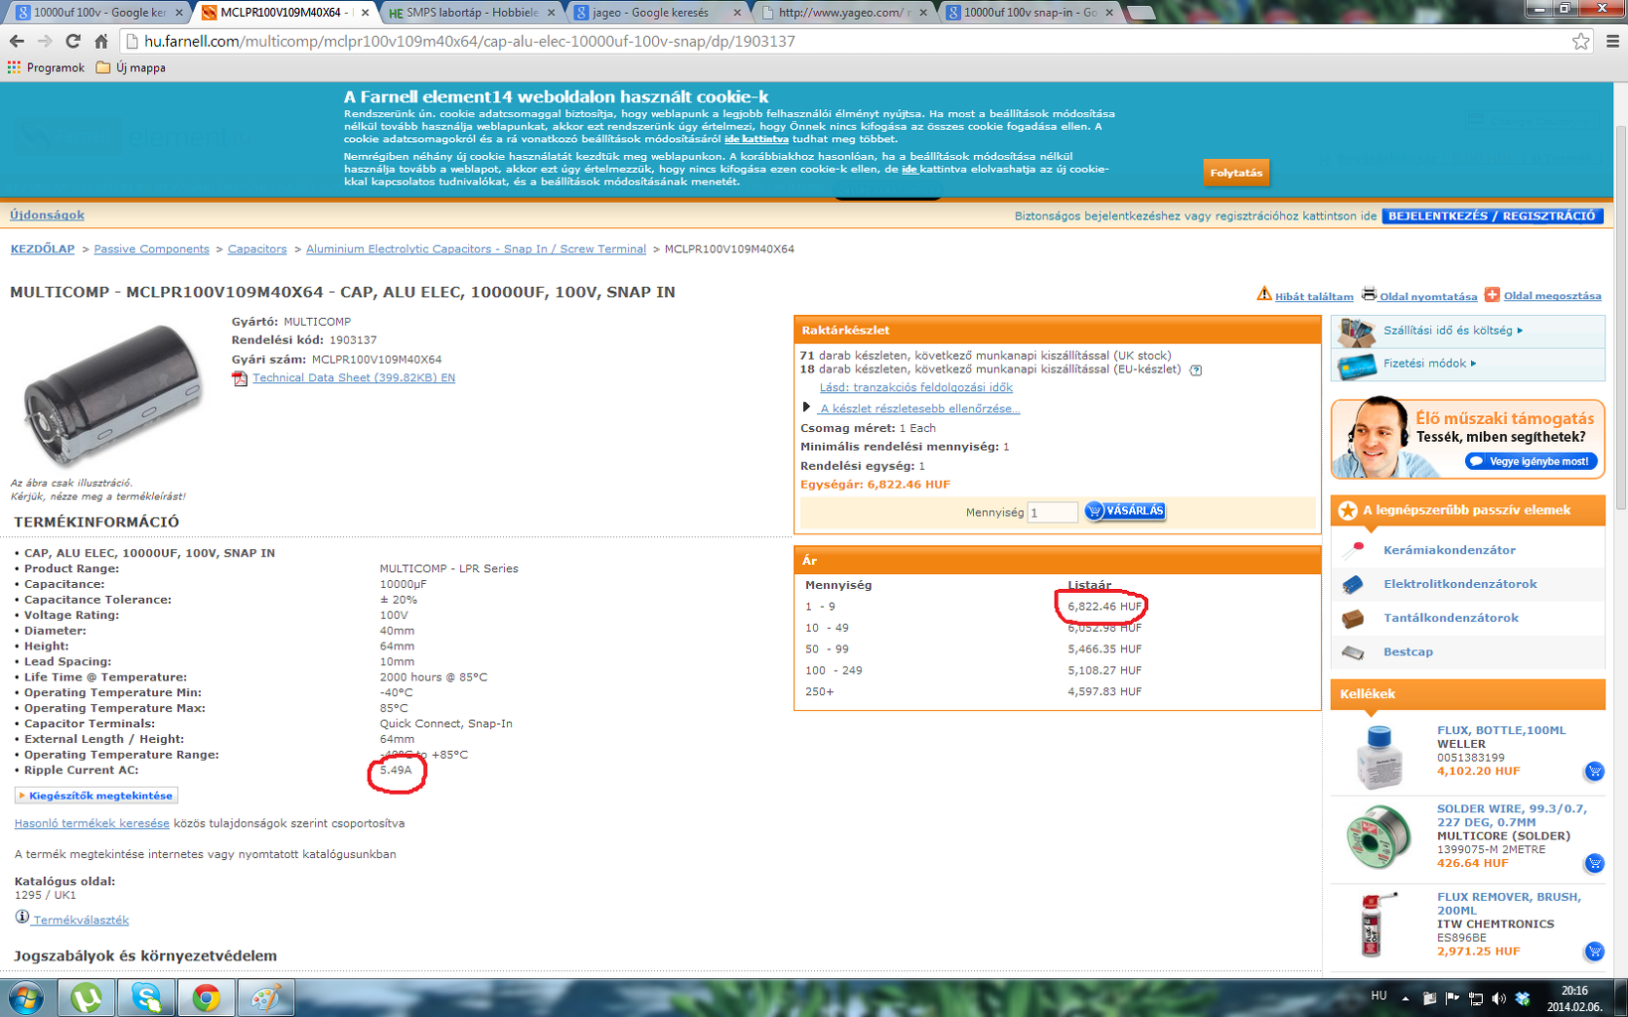Click the VÁSÁRLÁS buy button
Image resolution: width=1628 pixels, height=1017 pixels.
[x=1125, y=510]
